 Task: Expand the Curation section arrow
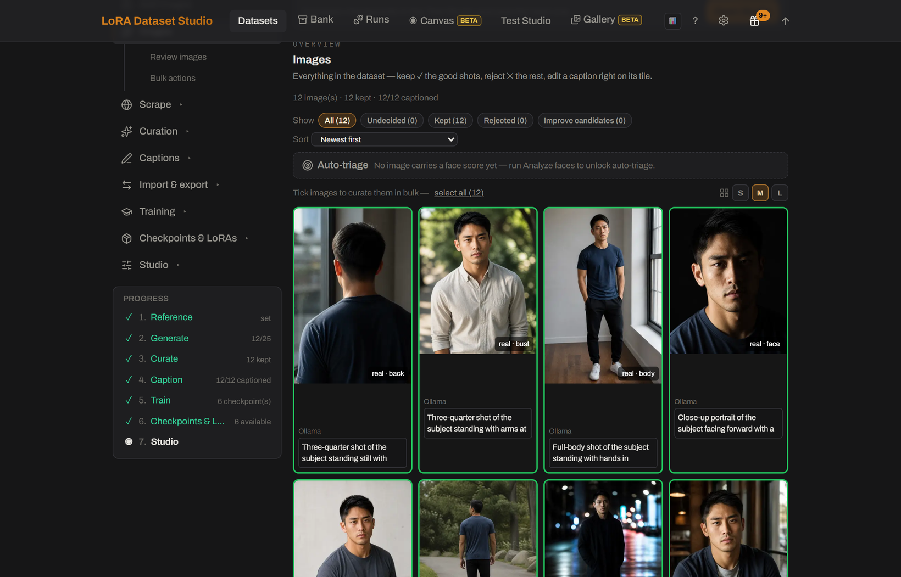coord(187,132)
